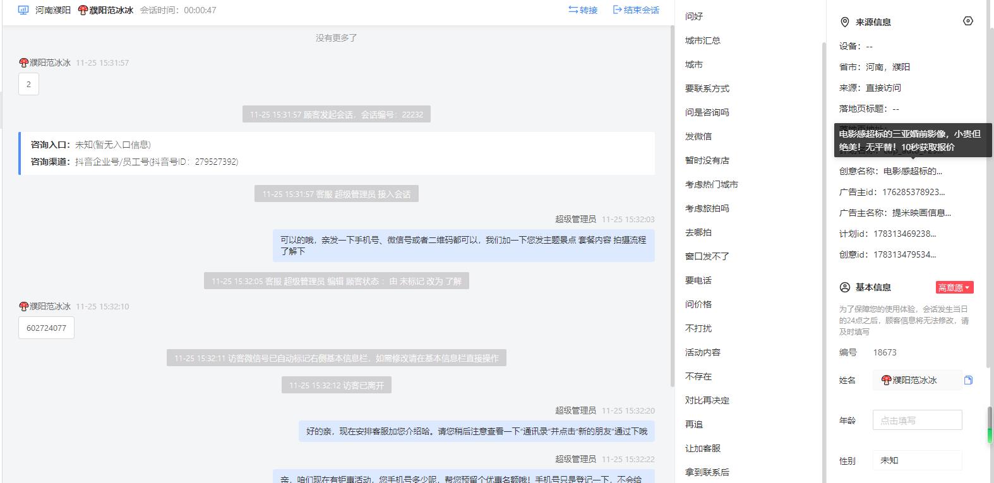Choose the 让加客服 quick reply
This screenshot has height=483, width=994.
point(703,448)
